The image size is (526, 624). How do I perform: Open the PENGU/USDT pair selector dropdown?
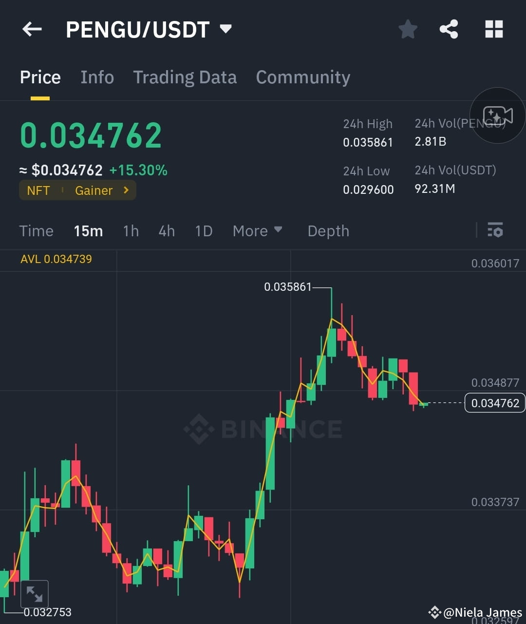[225, 29]
